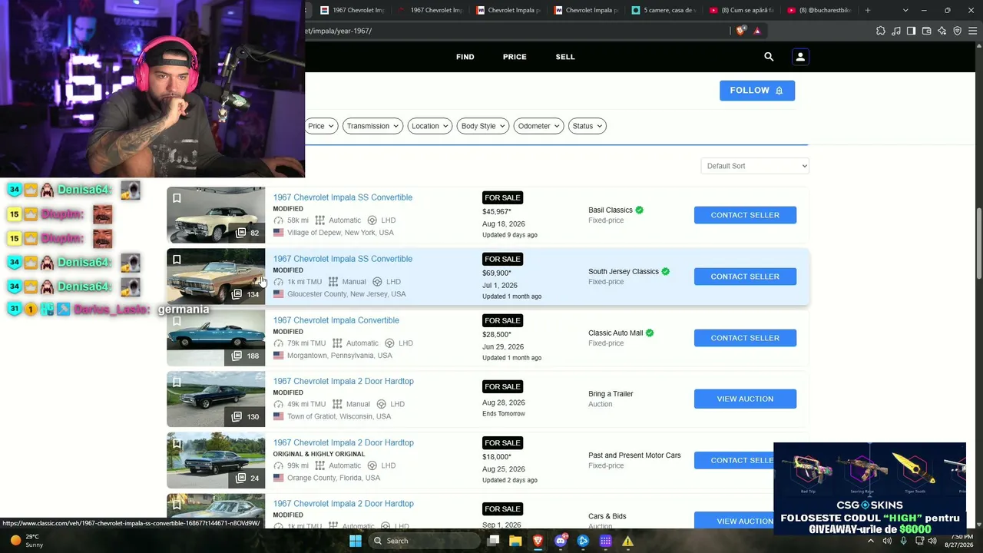Open the SELL navigation menu
The width and height of the screenshot is (983, 553).
[565, 57]
